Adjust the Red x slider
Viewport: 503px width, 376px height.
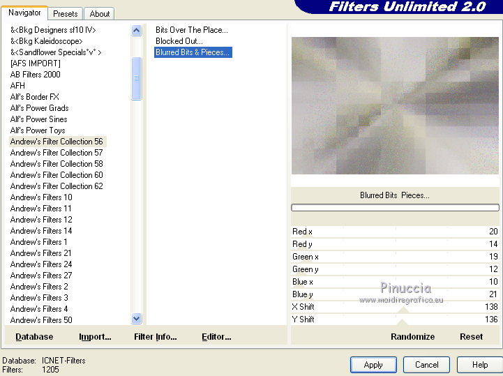pos(395,232)
